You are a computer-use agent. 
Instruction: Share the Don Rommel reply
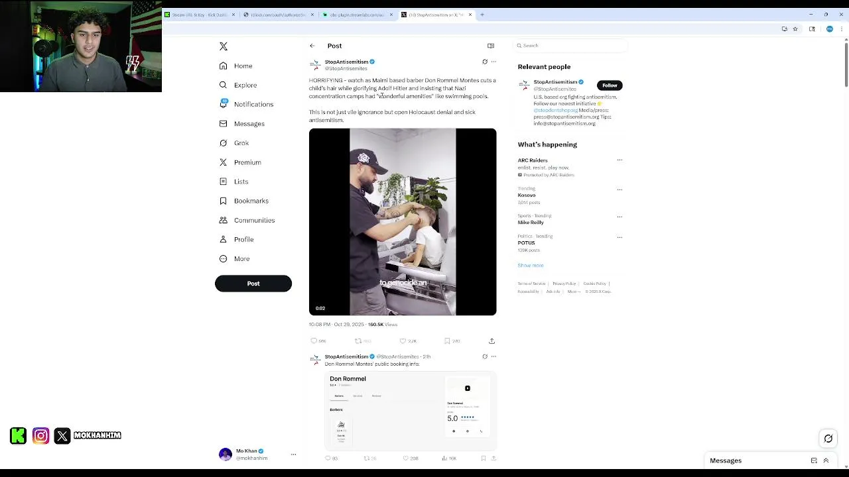(493, 458)
